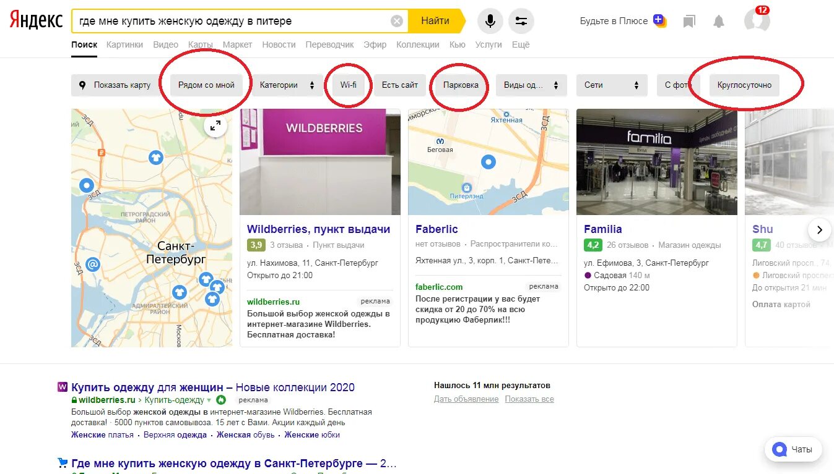Screen dimensions: 834x474
Task: Open result Где мне купить женскую одежду в Санкт-Петербурге
Action: (x=234, y=463)
